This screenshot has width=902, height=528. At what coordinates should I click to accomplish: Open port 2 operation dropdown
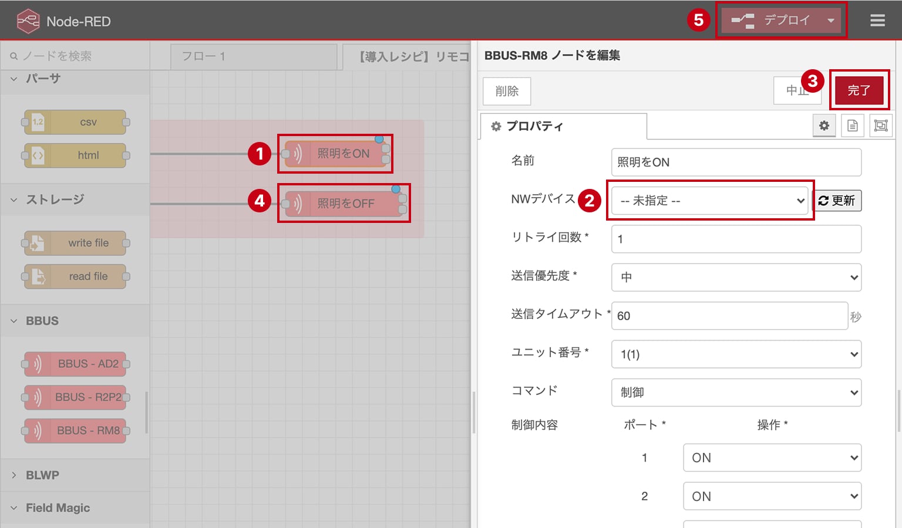pos(772,496)
